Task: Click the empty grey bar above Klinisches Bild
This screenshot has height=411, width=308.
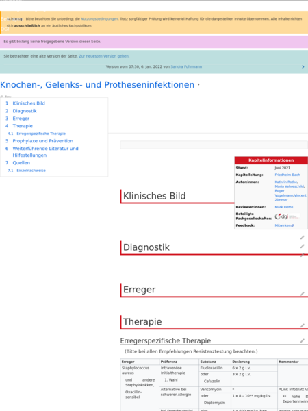Action: (214, 145)
